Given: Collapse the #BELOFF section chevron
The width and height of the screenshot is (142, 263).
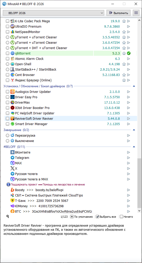Looking at the screenshot, I should [134, 147].
